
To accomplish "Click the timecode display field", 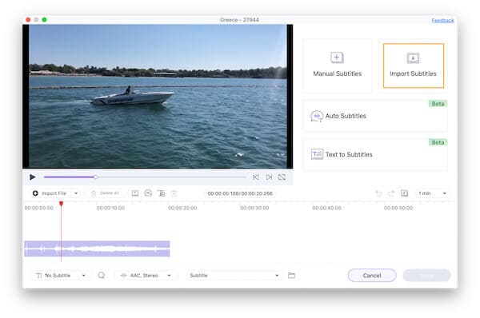I will pos(240,193).
